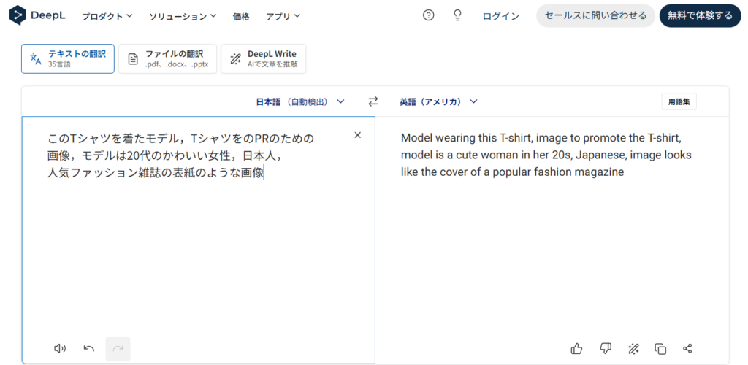Screen dimensions: 748x365
Task: Click the redo arrow button
Action: coord(118,348)
